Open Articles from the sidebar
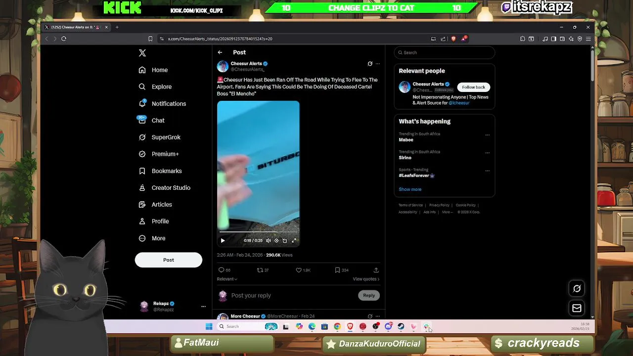The image size is (633, 356). click(x=155, y=204)
